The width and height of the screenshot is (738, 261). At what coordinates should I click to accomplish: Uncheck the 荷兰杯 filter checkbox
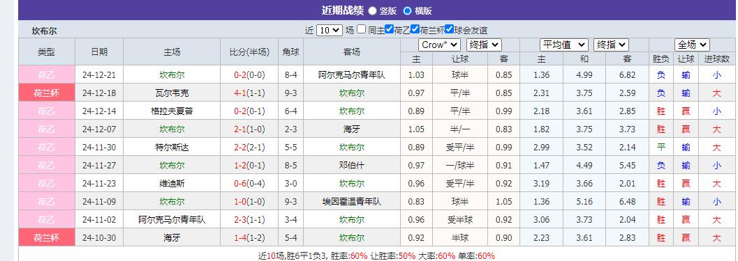[x=415, y=29]
